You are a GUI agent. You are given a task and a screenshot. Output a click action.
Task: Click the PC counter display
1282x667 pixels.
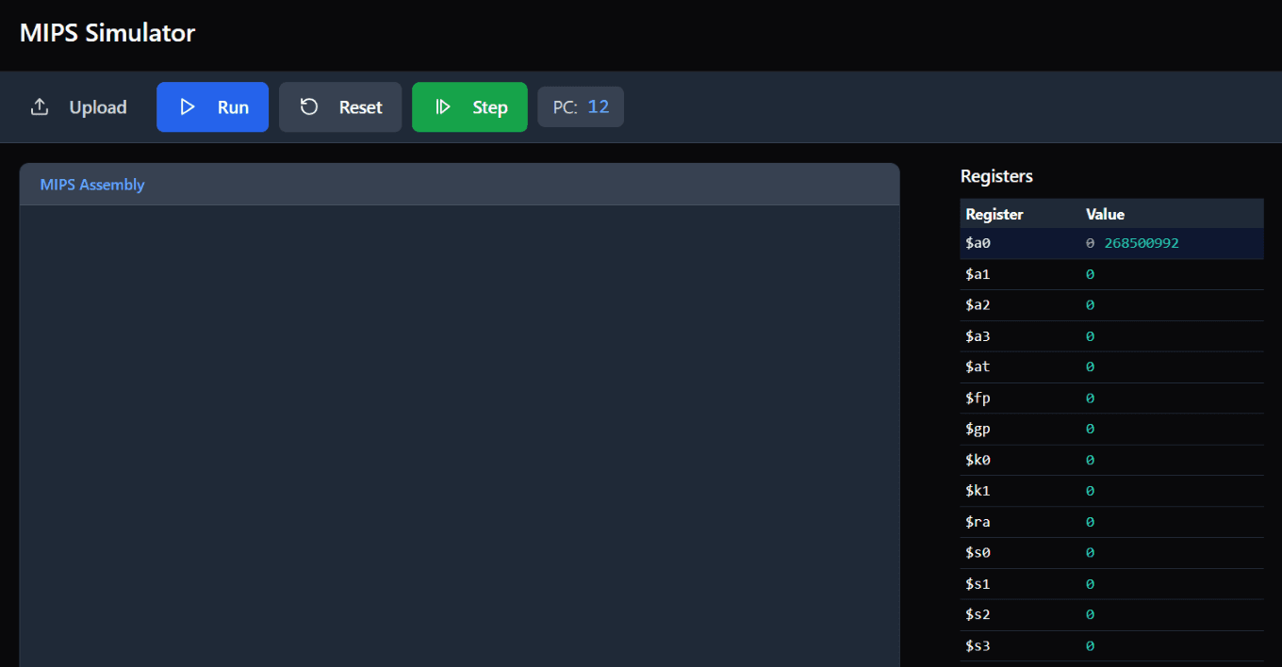tap(581, 107)
